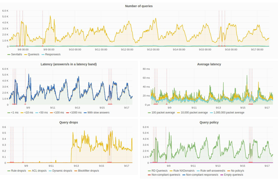
Task: Toggle the 10,000 packet average series
Action: click(x=194, y=112)
